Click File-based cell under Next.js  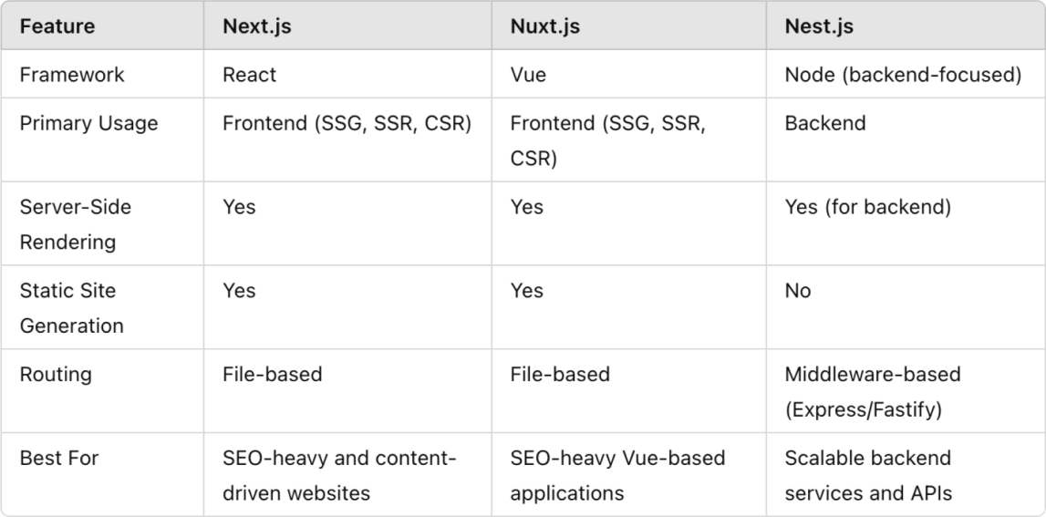pos(272,374)
